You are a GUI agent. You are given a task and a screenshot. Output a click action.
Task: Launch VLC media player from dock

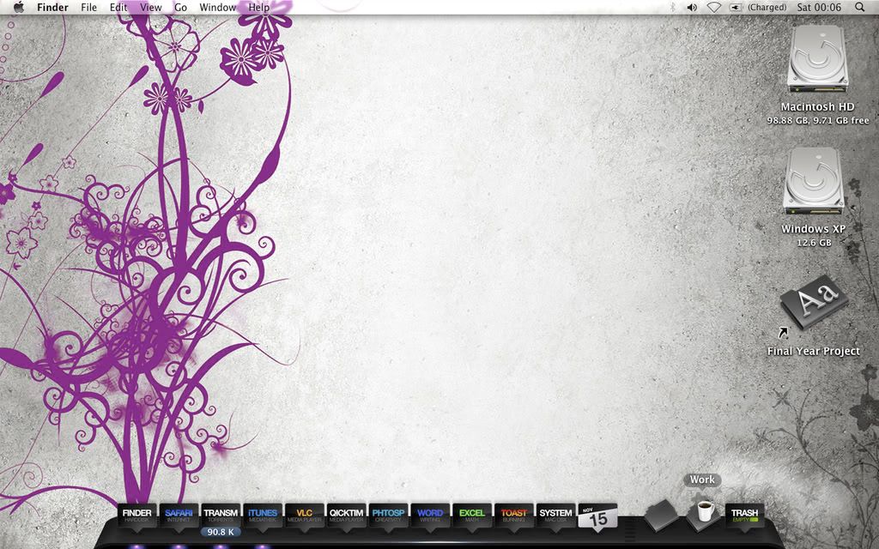point(305,516)
